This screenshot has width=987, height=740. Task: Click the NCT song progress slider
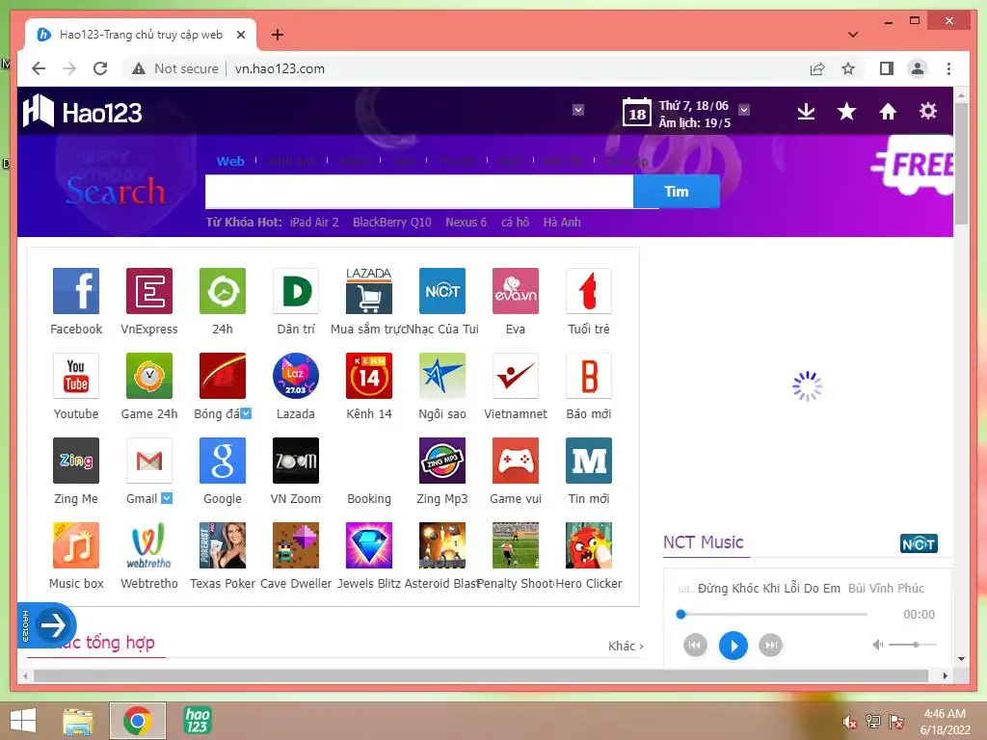(x=773, y=614)
